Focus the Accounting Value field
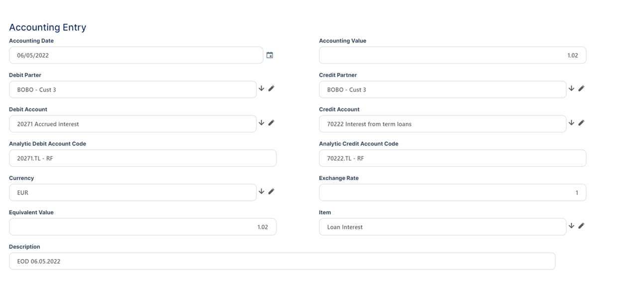The height and width of the screenshot is (287, 617). pyautogui.click(x=452, y=55)
